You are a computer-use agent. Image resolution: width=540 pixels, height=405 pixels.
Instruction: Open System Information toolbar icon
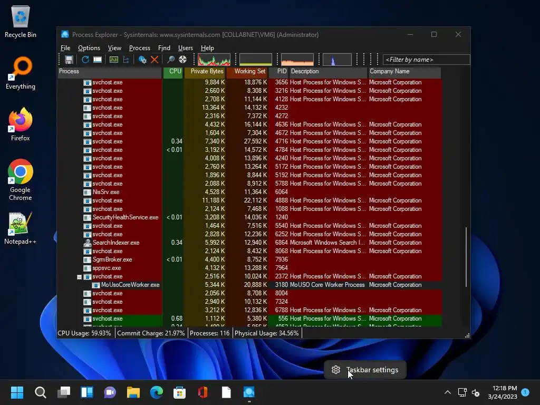point(98,60)
